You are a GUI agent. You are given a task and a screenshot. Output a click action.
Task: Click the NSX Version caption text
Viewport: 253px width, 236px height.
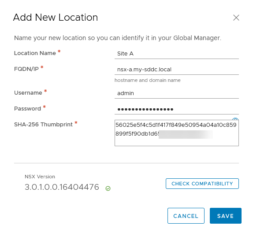point(40,177)
